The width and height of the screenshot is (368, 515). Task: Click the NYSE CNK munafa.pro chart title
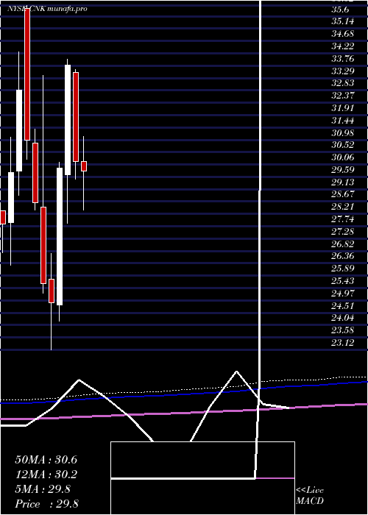click(47, 9)
